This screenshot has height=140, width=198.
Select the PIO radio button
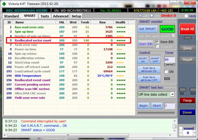pyautogui.click(x=152, y=16)
